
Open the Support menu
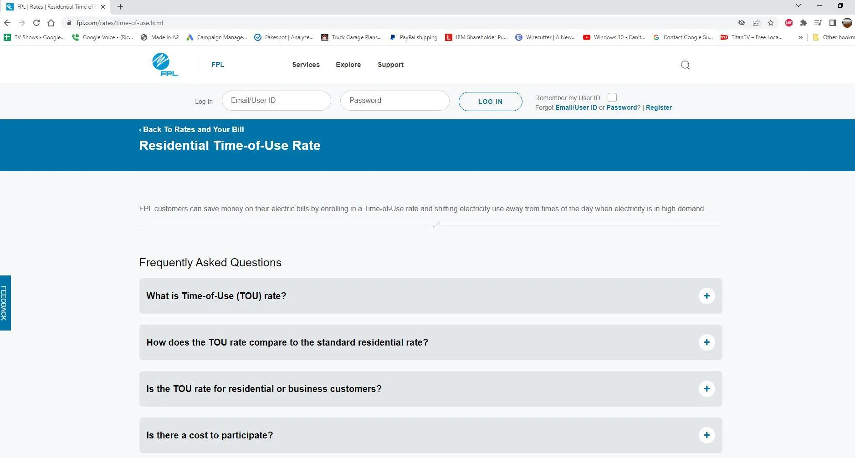[390, 65]
